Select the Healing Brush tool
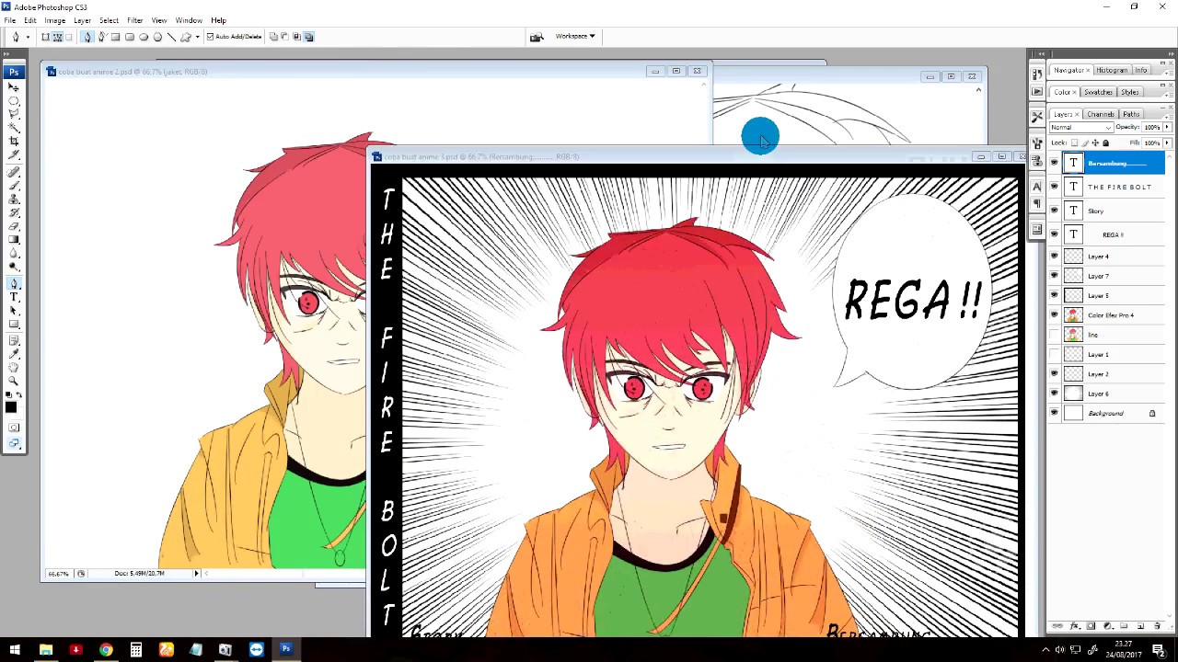The width and height of the screenshot is (1178, 662). [x=13, y=173]
